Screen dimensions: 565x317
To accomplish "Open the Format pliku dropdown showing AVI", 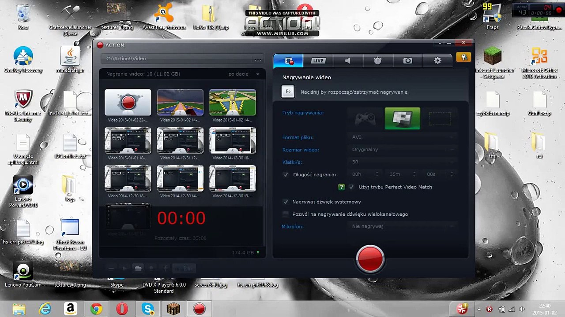I will coord(403,137).
